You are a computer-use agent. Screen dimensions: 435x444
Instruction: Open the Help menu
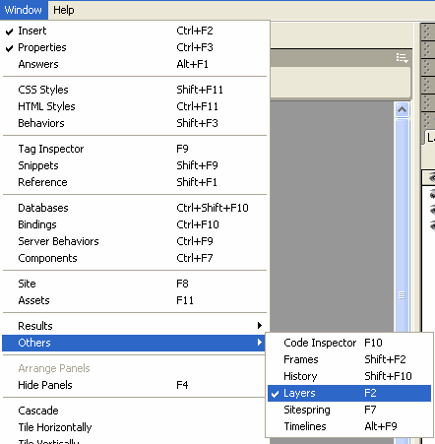64,10
